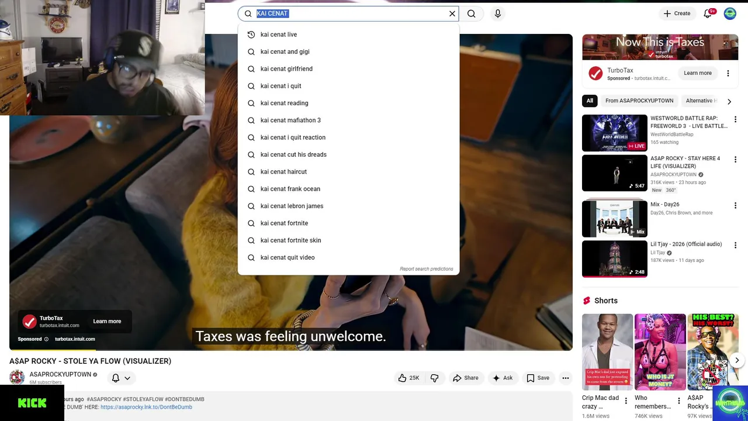Open the notifications bell in the header

pos(708,13)
